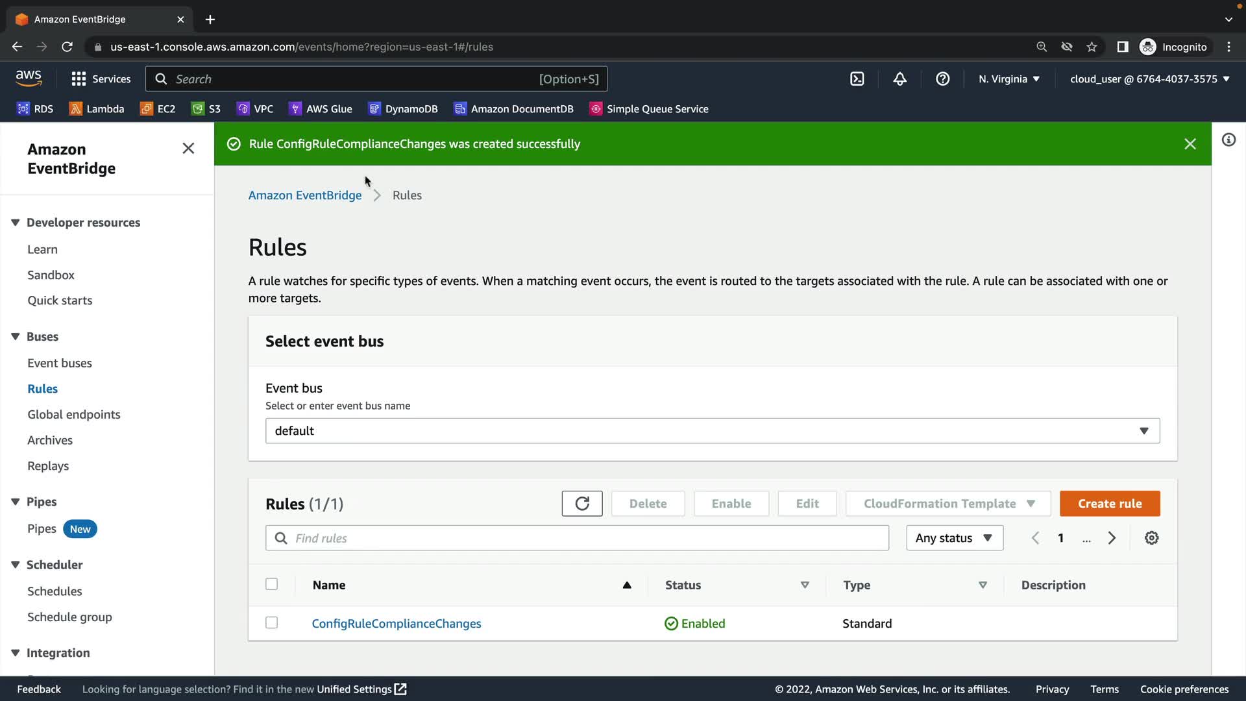Open the Any status filter dropdown
The image size is (1246, 701).
[x=954, y=538]
